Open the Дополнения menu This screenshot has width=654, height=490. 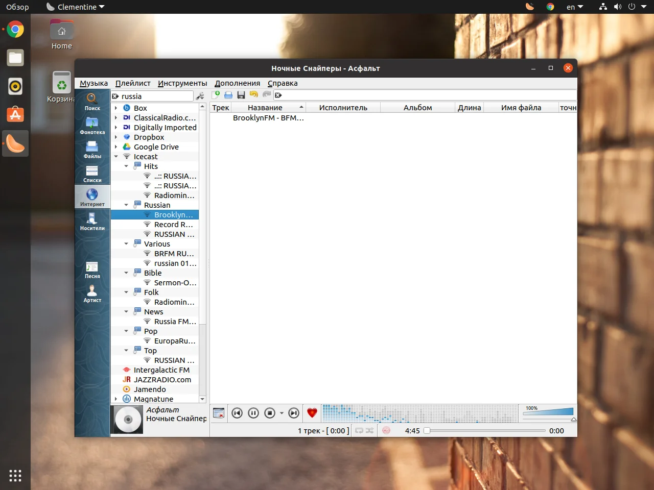coord(237,83)
